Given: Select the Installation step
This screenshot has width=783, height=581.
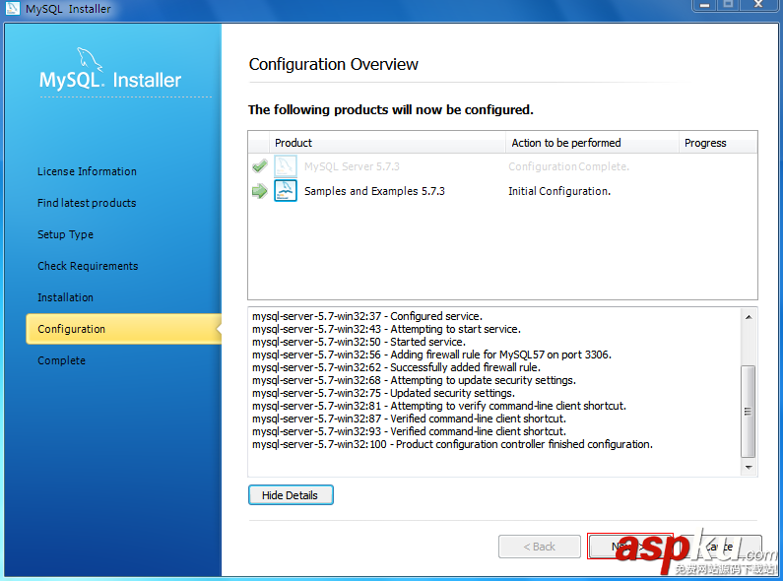Looking at the screenshot, I should click(x=65, y=297).
